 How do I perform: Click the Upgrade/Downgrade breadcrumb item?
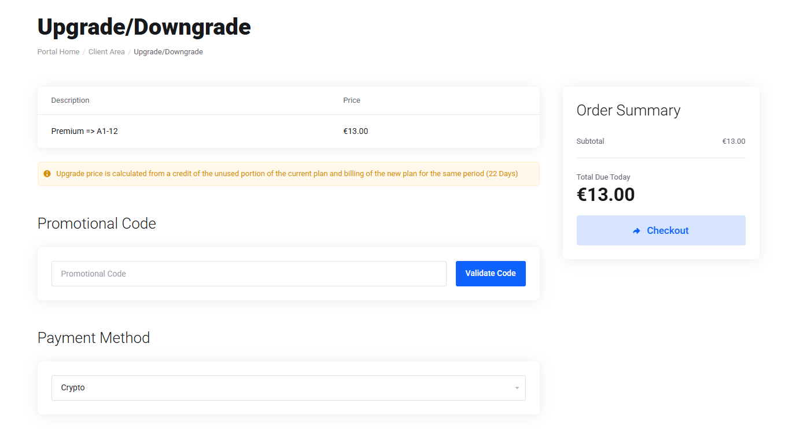tap(168, 52)
